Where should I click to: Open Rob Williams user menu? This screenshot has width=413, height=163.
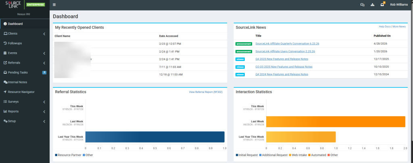(x=399, y=5)
